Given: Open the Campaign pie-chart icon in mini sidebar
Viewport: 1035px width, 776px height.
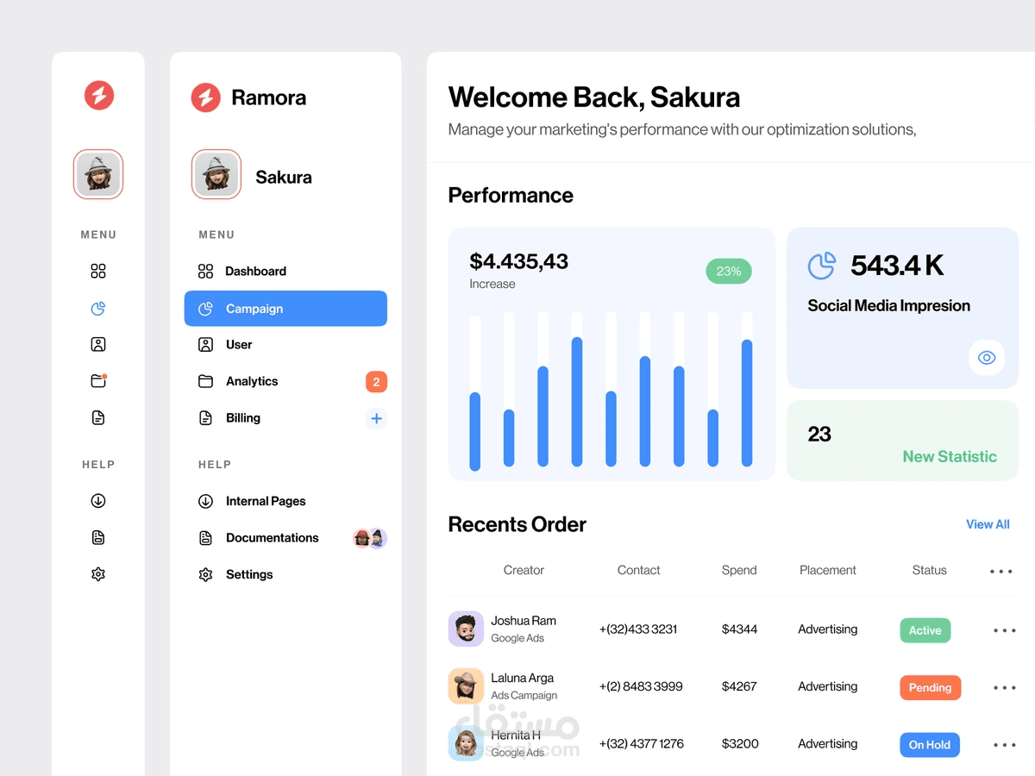Looking at the screenshot, I should (x=98, y=308).
